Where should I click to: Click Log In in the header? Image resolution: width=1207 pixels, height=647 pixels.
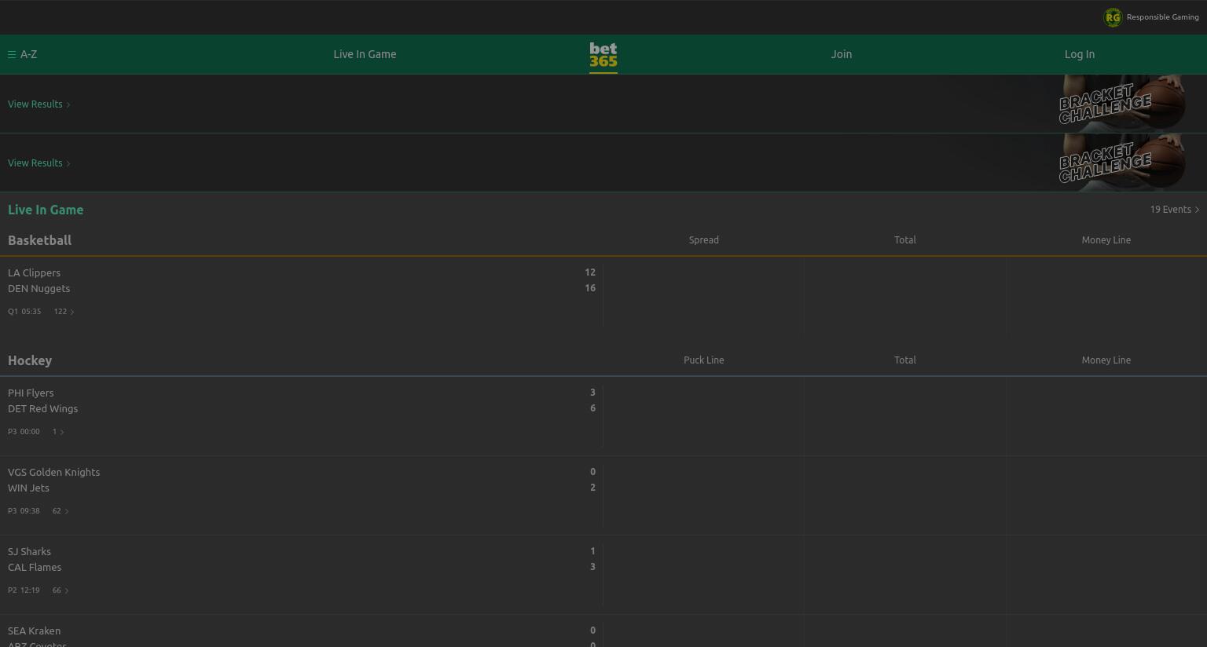point(1080,54)
